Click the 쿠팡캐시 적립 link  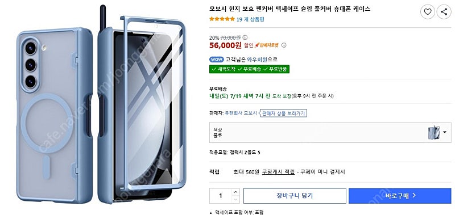278,172
